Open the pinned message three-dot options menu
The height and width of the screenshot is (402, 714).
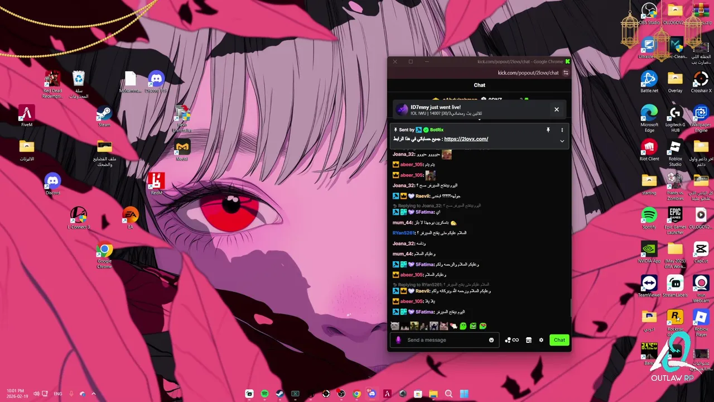[562, 130]
